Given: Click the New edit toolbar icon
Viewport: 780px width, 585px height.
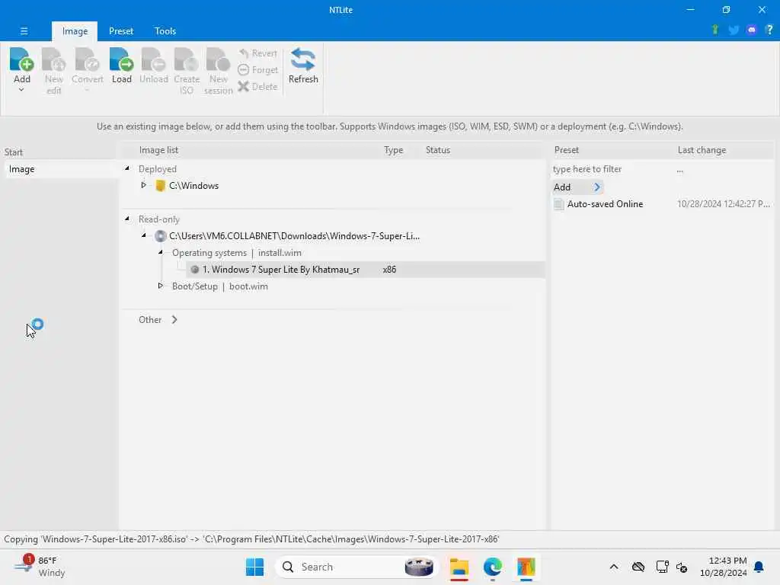Looking at the screenshot, I should [54, 71].
